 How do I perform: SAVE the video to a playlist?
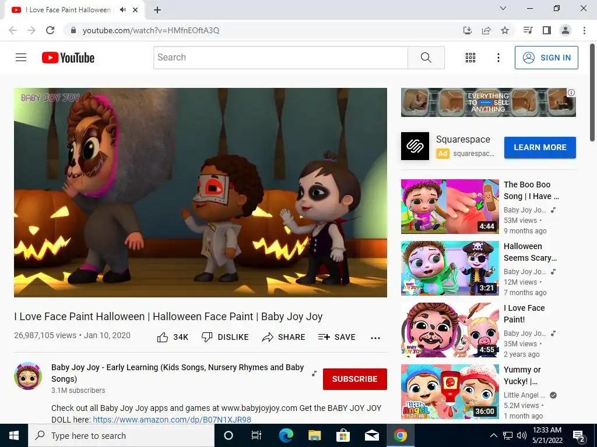pyautogui.click(x=337, y=337)
